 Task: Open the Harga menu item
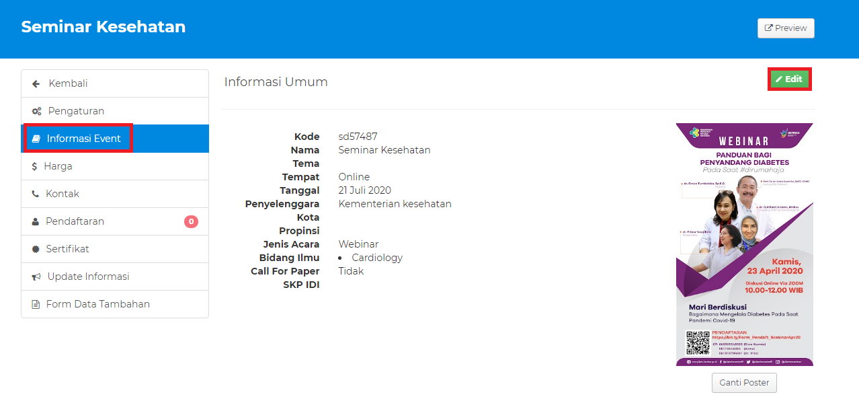point(58,166)
